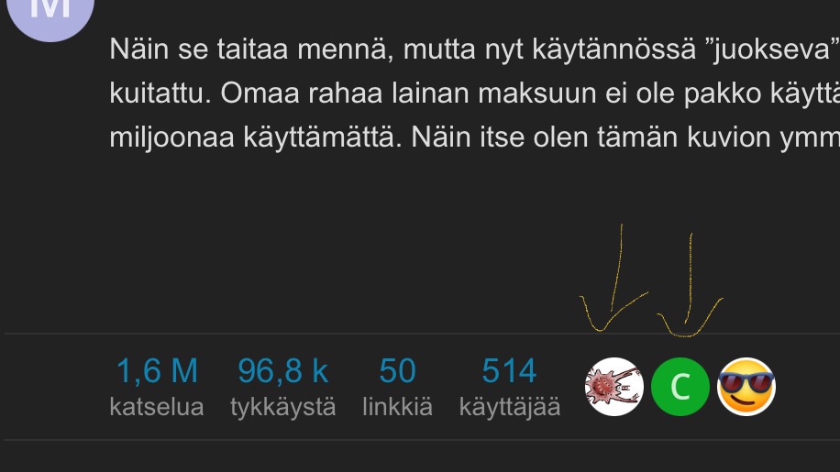840x472 pixels.
Task: Click the linkkiä label
Action: click(397, 407)
